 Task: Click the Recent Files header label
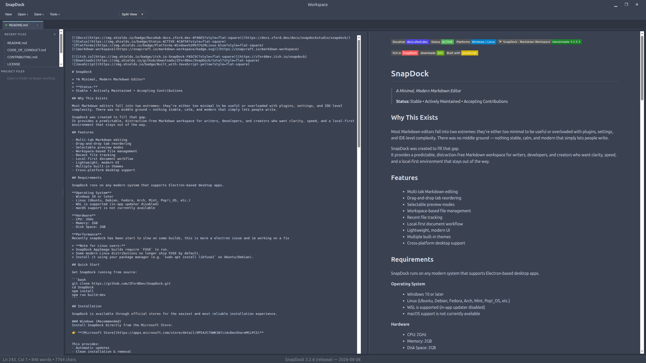pos(15,34)
